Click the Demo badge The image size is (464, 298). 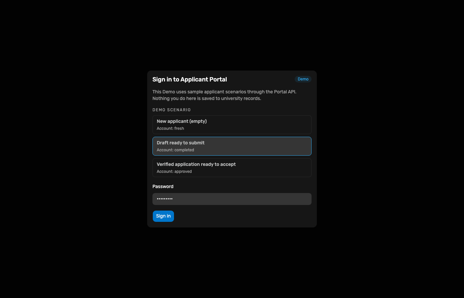[303, 79]
